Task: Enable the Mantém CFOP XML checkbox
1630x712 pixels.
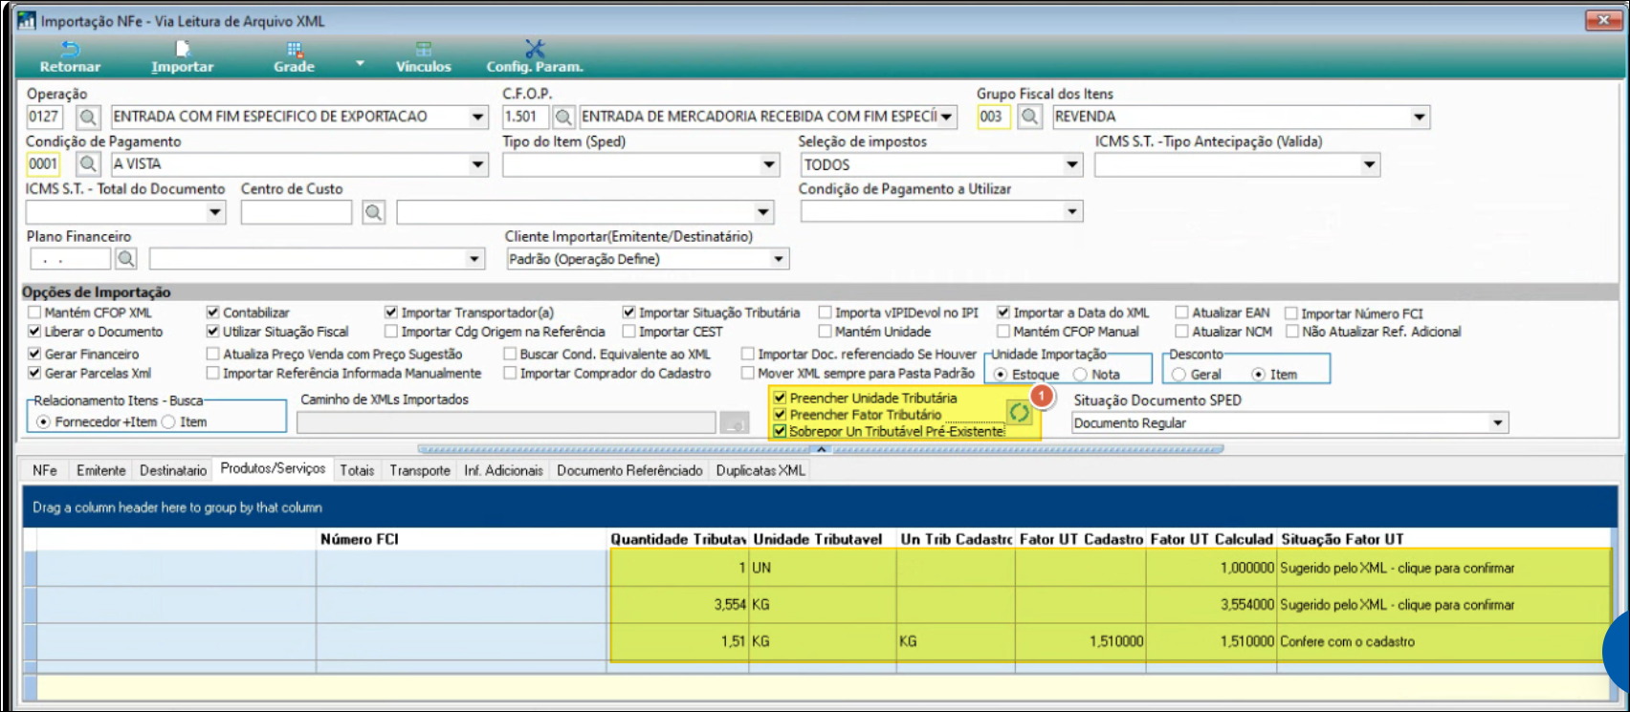Action: [x=35, y=313]
